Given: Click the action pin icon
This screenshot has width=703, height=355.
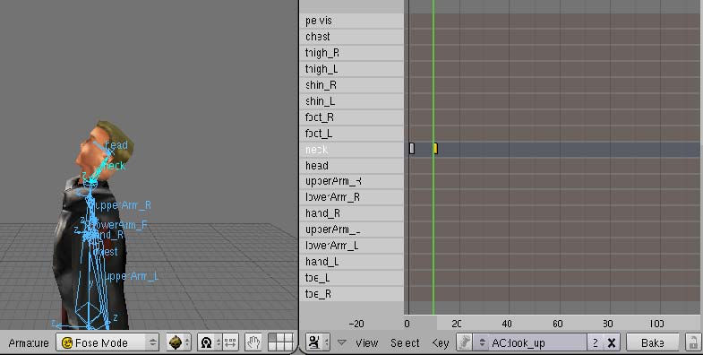Looking at the screenshot, I should pyautogui.click(x=465, y=342).
